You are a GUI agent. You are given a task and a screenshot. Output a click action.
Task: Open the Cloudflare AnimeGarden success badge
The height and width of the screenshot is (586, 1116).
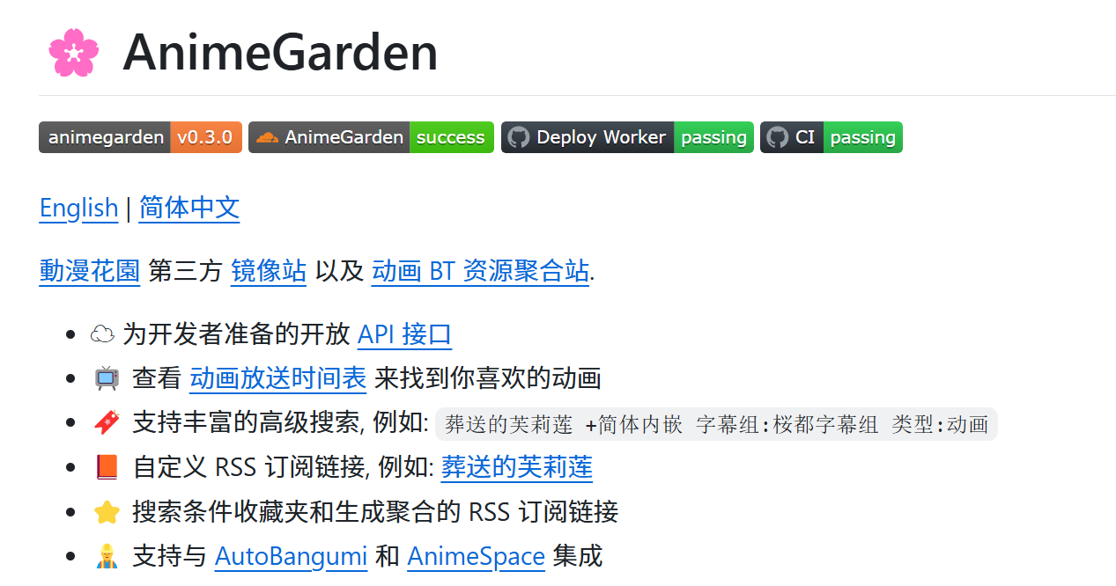tap(371, 137)
